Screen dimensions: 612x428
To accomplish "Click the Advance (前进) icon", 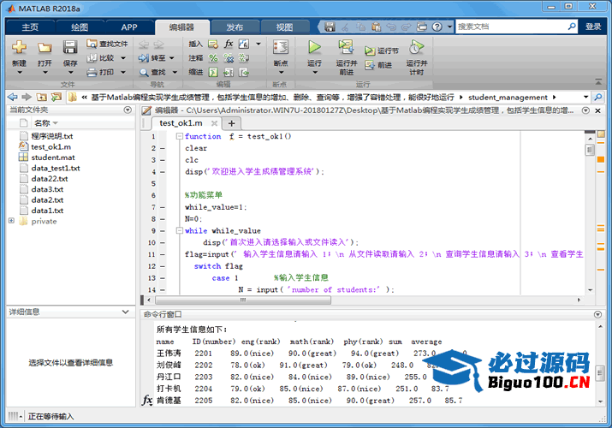I will tap(369, 65).
